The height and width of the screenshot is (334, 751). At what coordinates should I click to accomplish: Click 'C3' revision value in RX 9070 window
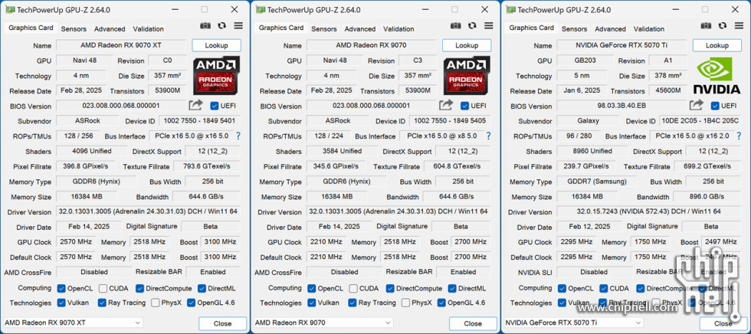(418, 61)
